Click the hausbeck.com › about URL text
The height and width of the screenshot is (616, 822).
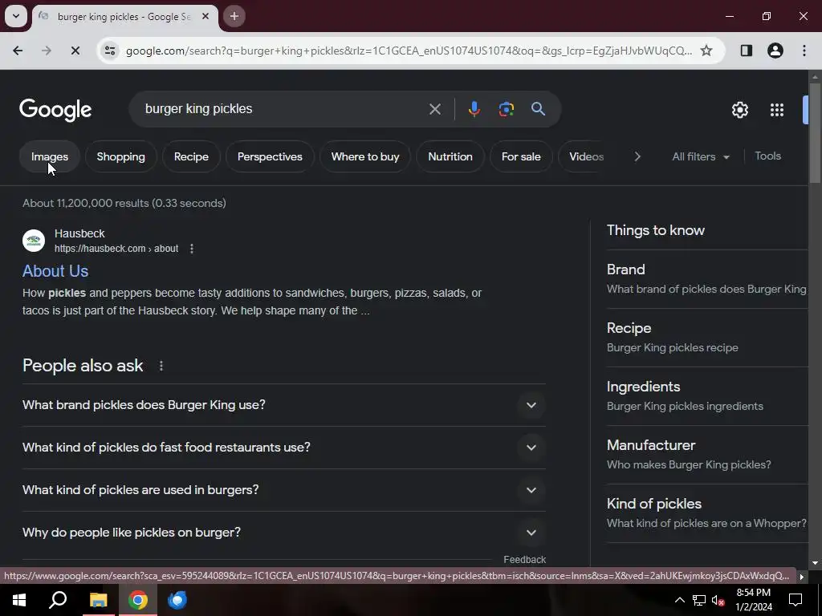tap(116, 249)
